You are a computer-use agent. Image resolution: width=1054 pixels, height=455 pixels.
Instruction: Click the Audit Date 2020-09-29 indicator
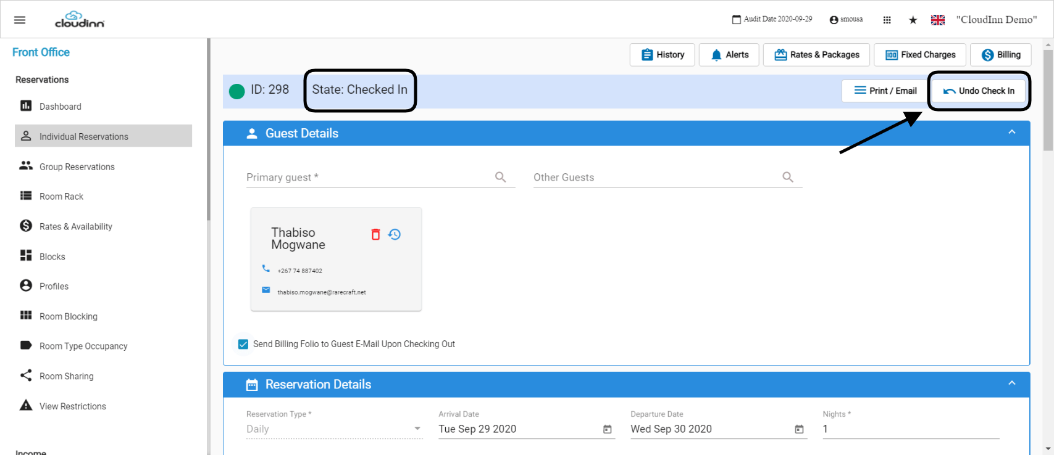(x=772, y=19)
